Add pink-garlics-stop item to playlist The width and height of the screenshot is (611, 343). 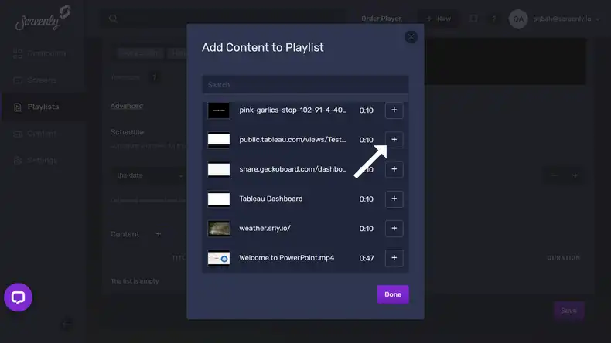tap(394, 110)
